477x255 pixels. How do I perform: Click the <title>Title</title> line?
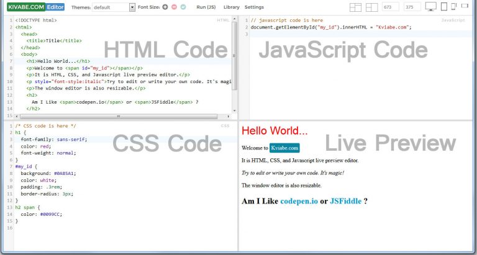(54, 41)
